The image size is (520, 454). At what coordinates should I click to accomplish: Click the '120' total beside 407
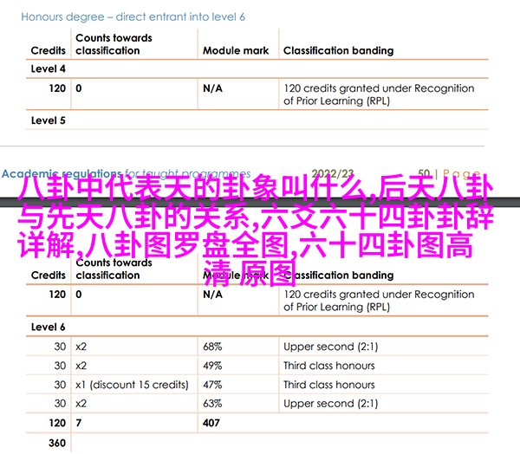point(57,423)
